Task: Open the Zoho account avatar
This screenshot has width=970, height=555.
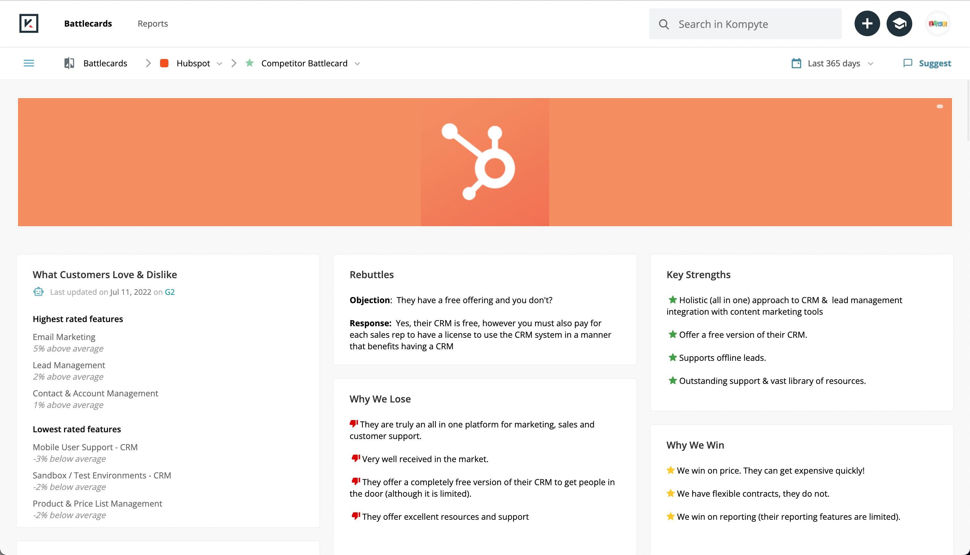Action: [x=938, y=24]
